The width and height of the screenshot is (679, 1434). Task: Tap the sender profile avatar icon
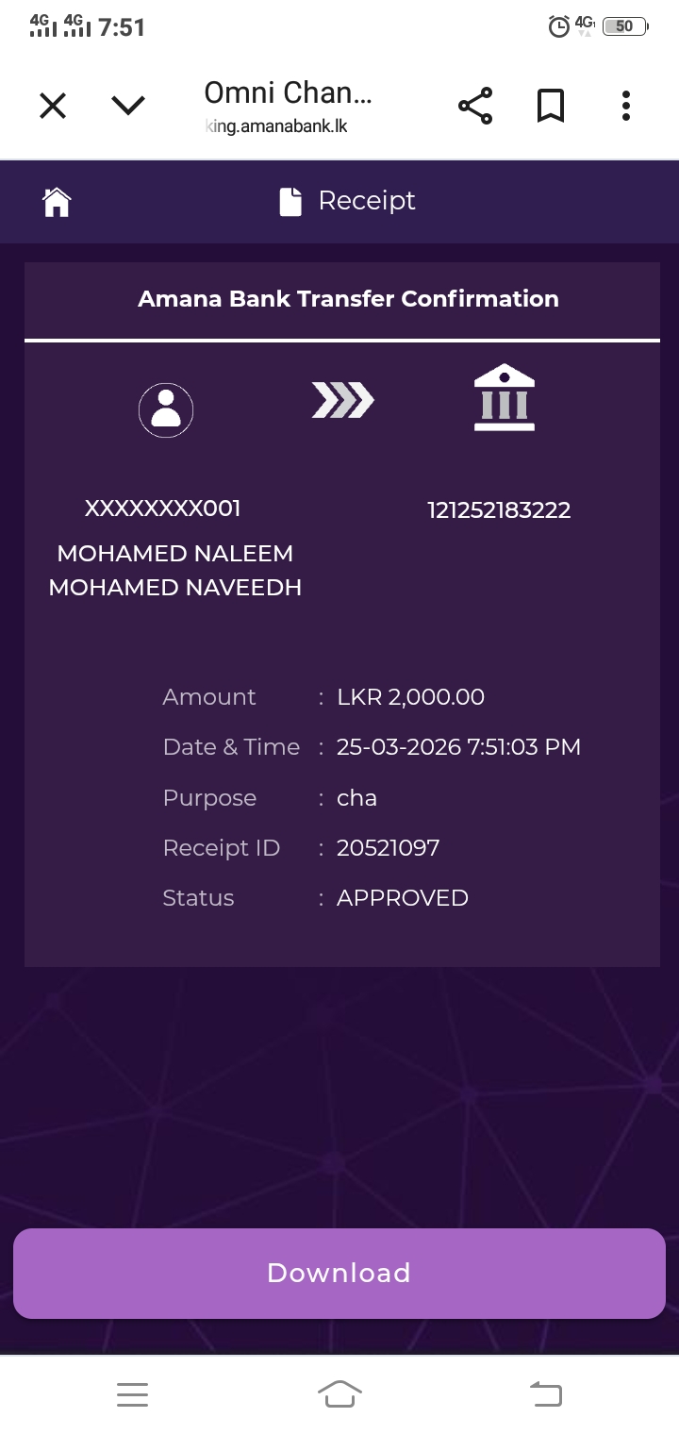click(166, 409)
